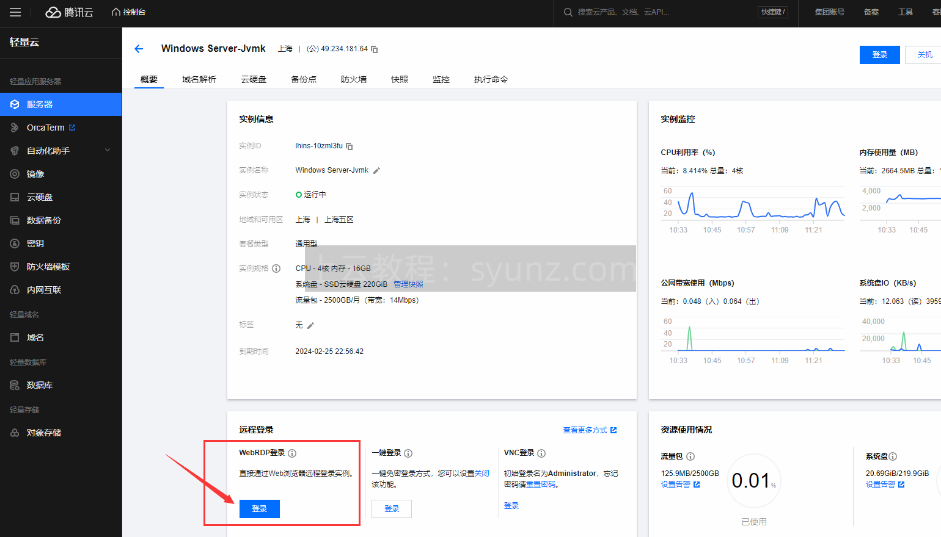Go back with the arrow icon
The height and width of the screenshot is (537, 941).
(139, 49)
